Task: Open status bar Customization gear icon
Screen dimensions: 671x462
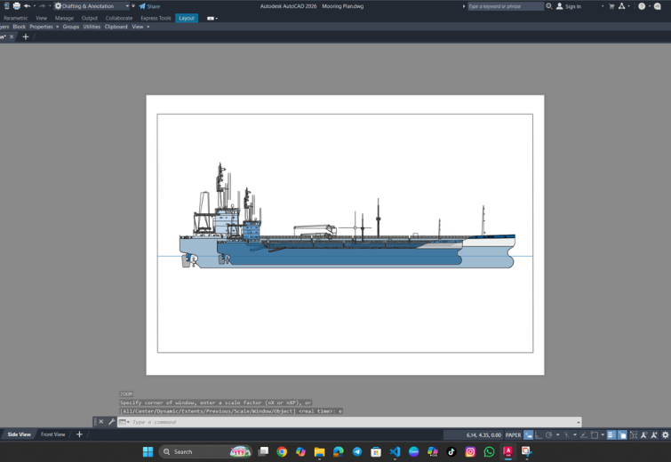Action: pos(665,435)
